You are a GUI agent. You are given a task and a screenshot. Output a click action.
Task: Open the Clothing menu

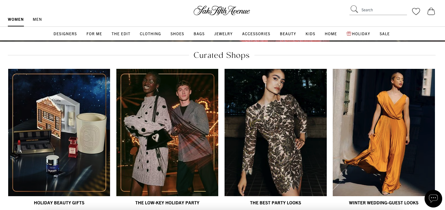[150, 34]
